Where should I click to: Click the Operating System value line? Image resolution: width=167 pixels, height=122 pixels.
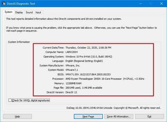[89, 56]
